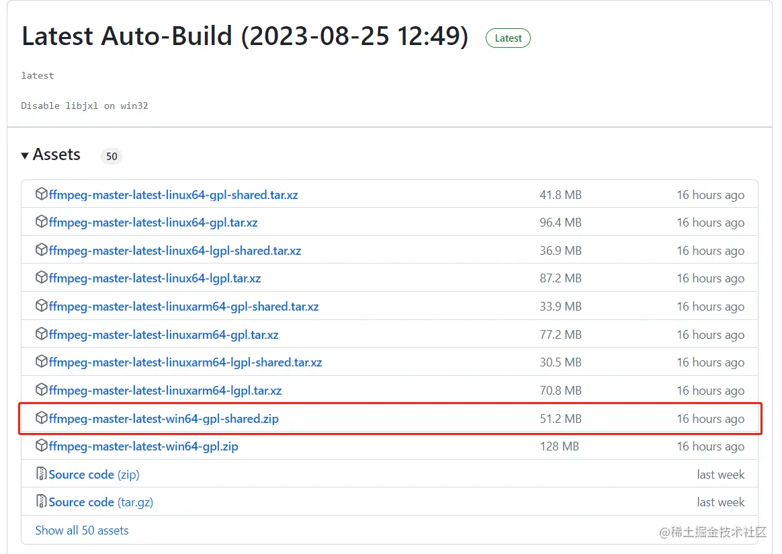Click the green Latest badge
Screen dimensions: 782x554
(x=508, y=38)
